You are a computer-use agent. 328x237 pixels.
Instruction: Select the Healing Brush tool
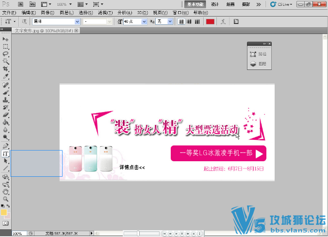pos(5,85)
